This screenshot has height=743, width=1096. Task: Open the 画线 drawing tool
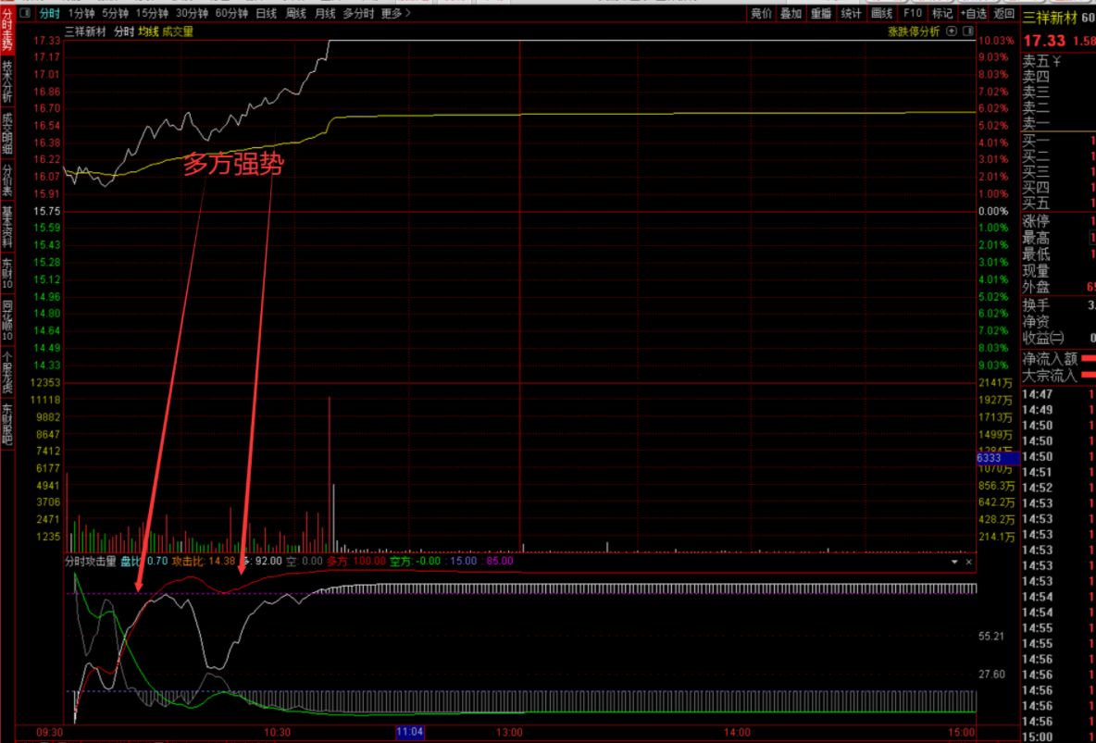click(881, 13)
